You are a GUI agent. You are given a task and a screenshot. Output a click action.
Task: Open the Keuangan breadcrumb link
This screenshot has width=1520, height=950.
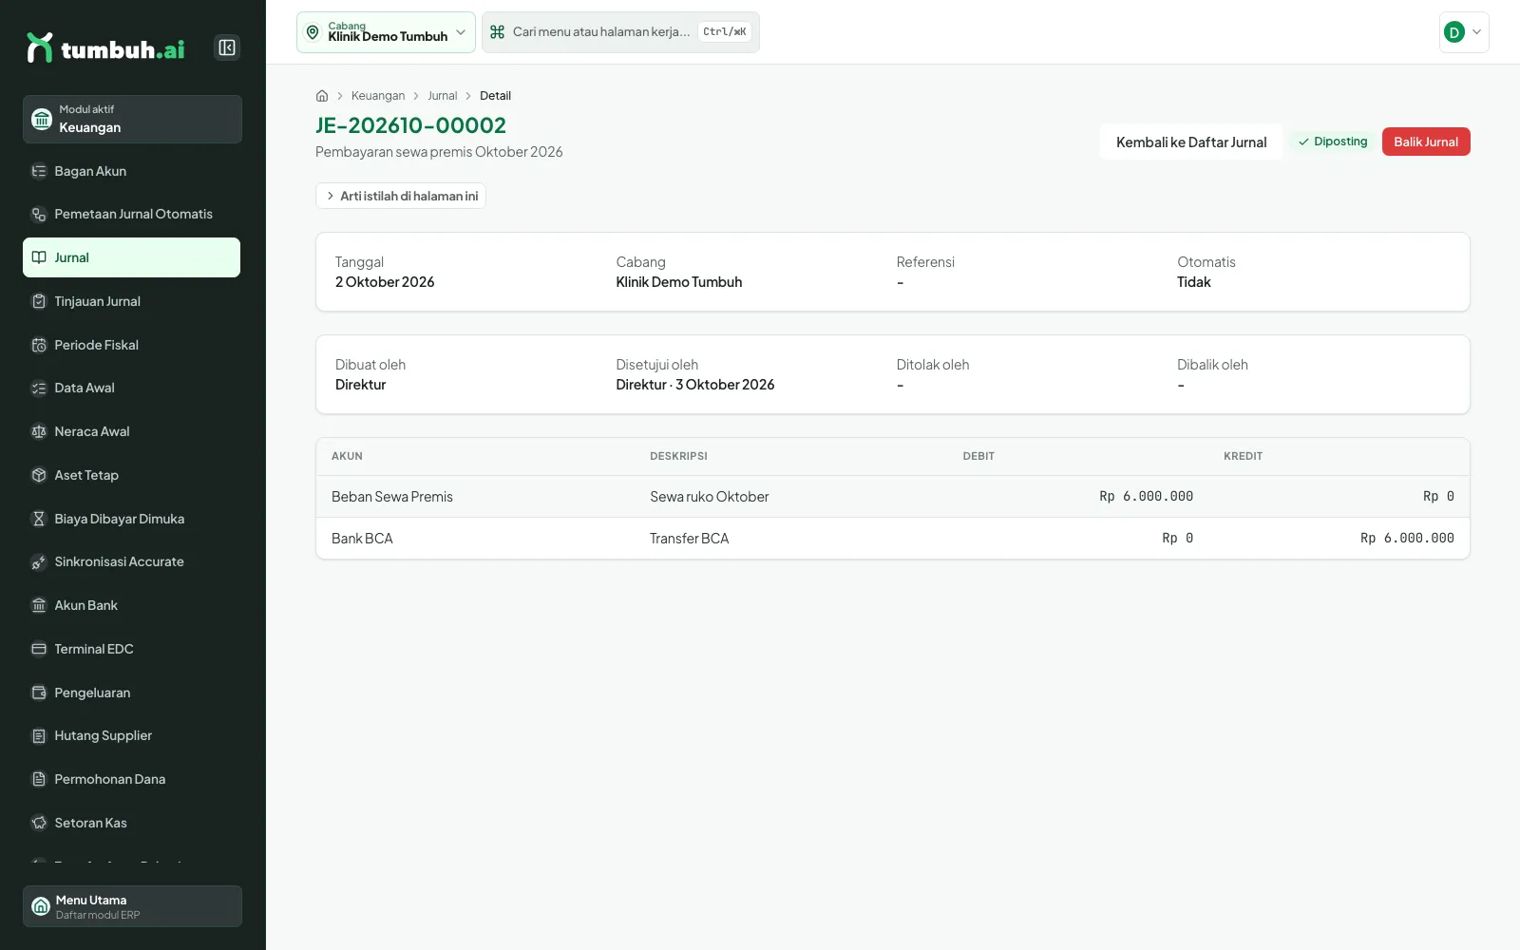(378, 96)
